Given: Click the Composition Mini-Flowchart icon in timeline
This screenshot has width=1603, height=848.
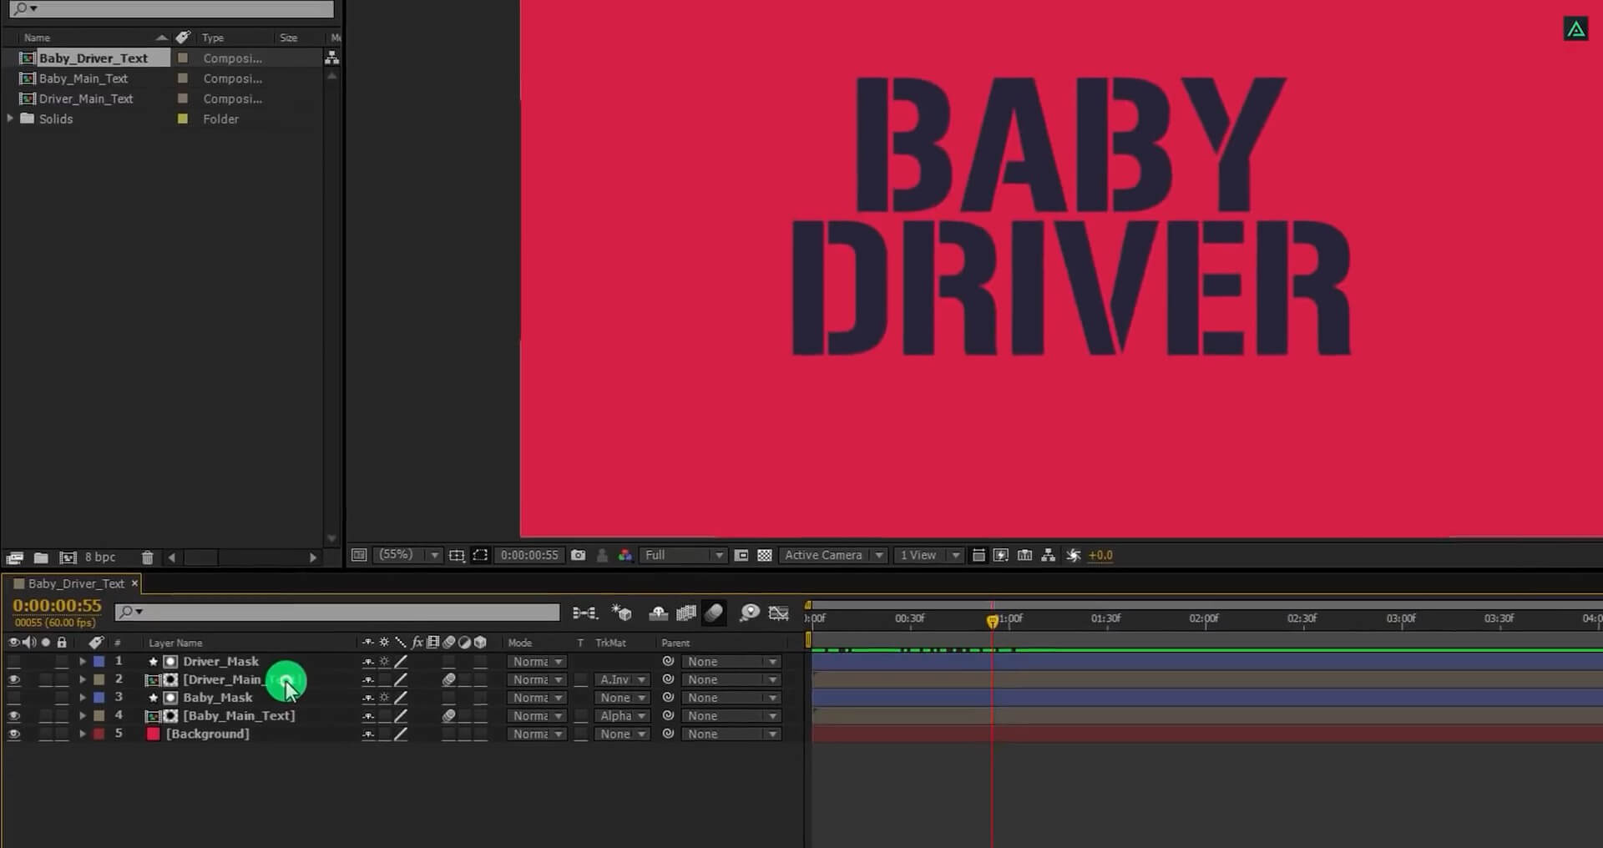Looking at the screenshot, I should tap(584, 613).
